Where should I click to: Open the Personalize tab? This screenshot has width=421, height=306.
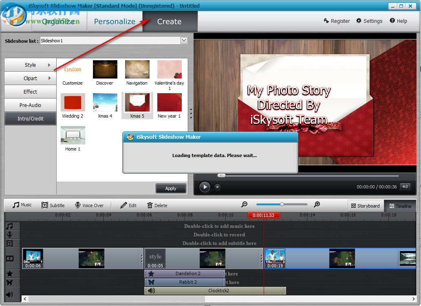(115, 21)
